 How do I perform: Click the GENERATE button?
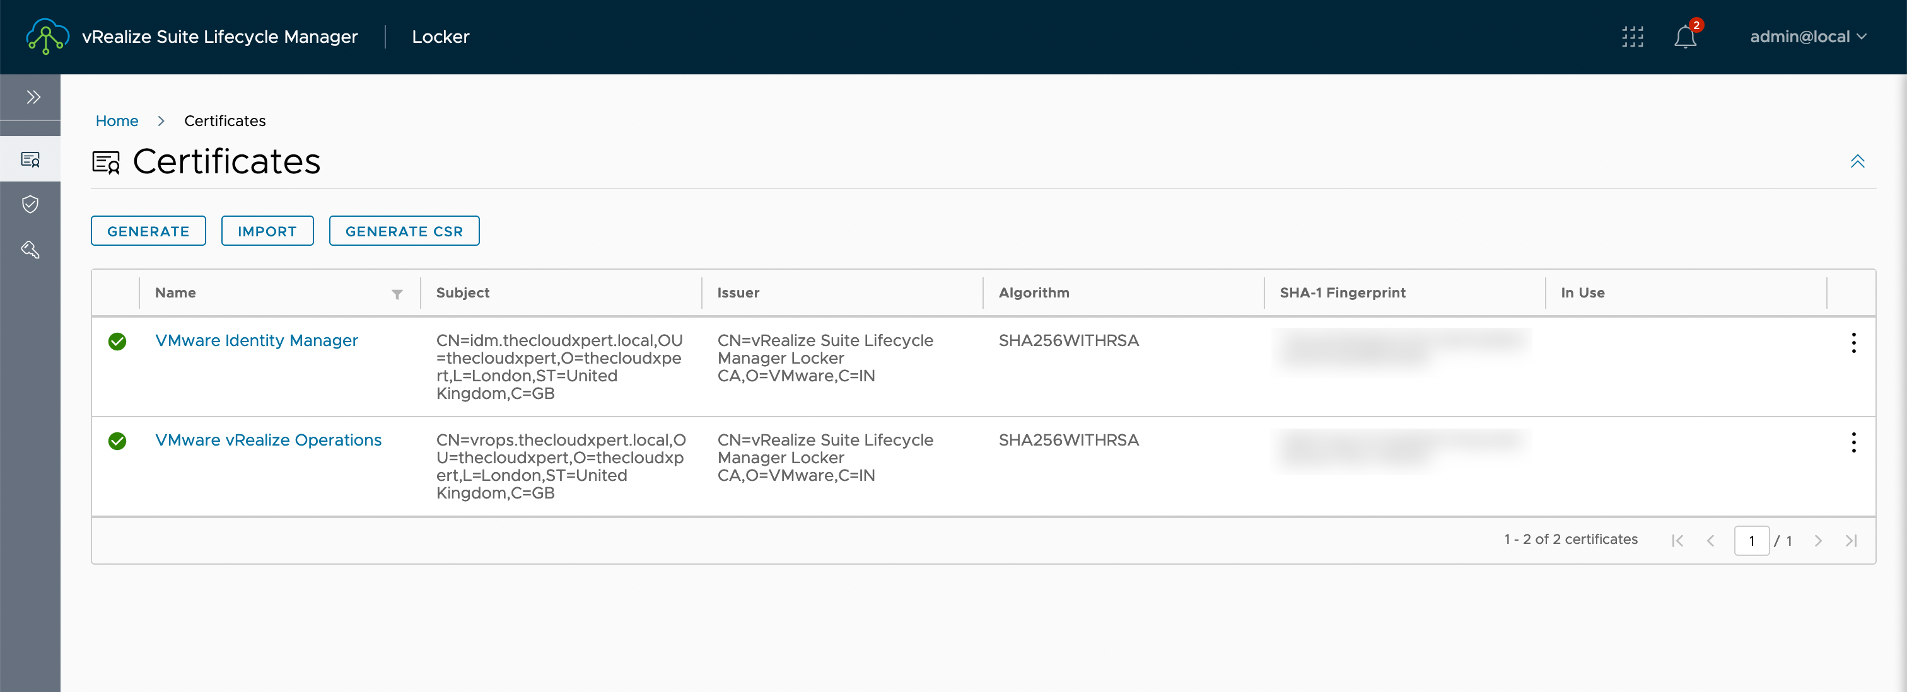148,231
